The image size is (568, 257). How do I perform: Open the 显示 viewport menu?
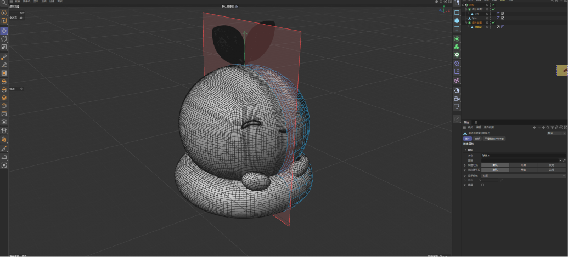tap(36, 2)
